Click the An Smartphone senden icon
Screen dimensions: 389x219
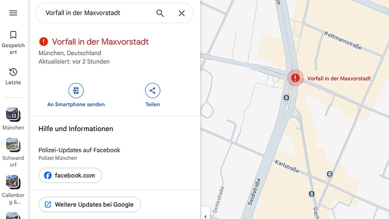tap(76, 90)
